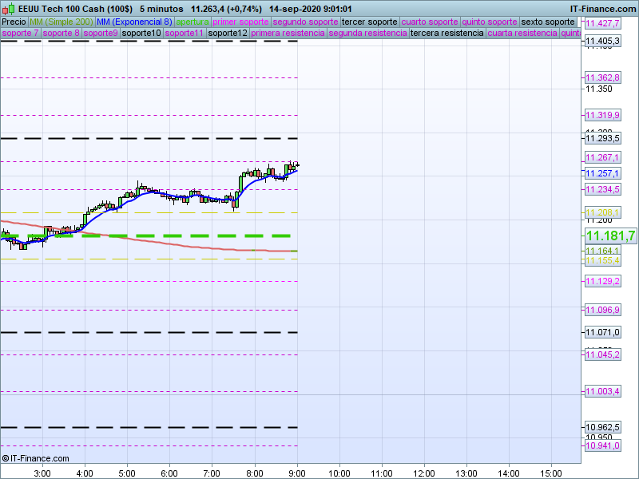Screen dimensions: 639x479
Task: Click the 9:00 time axis label
Action: [x=297, y=473]
